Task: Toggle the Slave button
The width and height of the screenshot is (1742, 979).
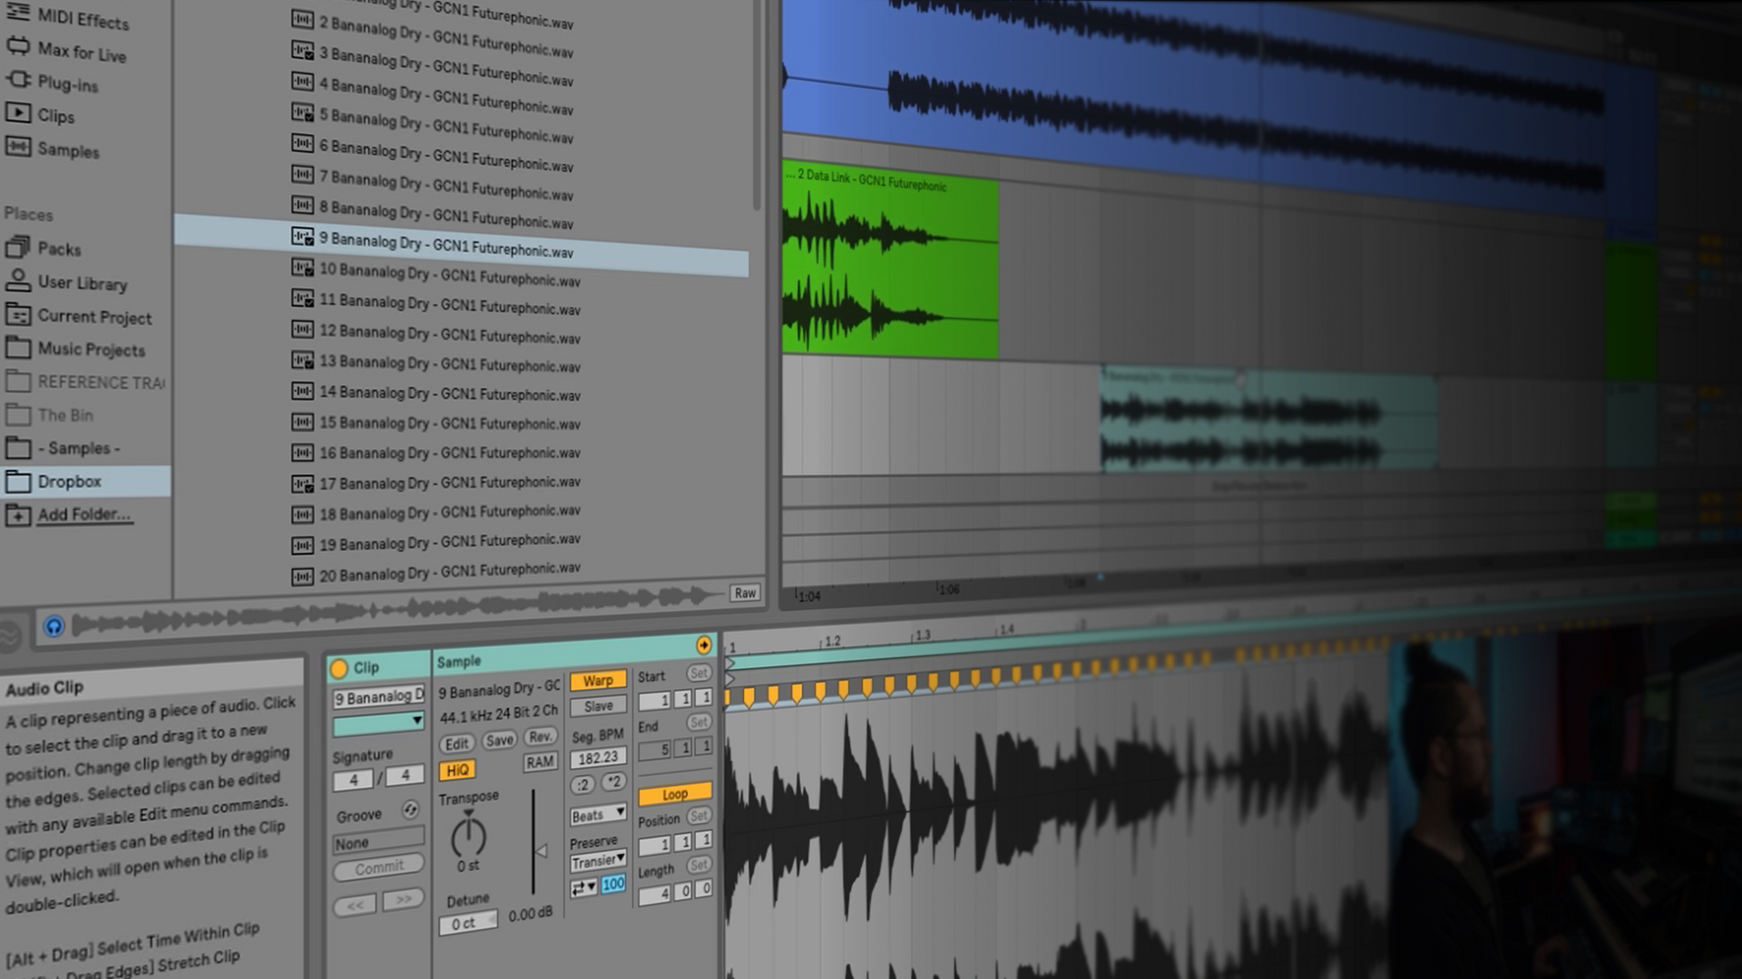Action: pos(598,706)
